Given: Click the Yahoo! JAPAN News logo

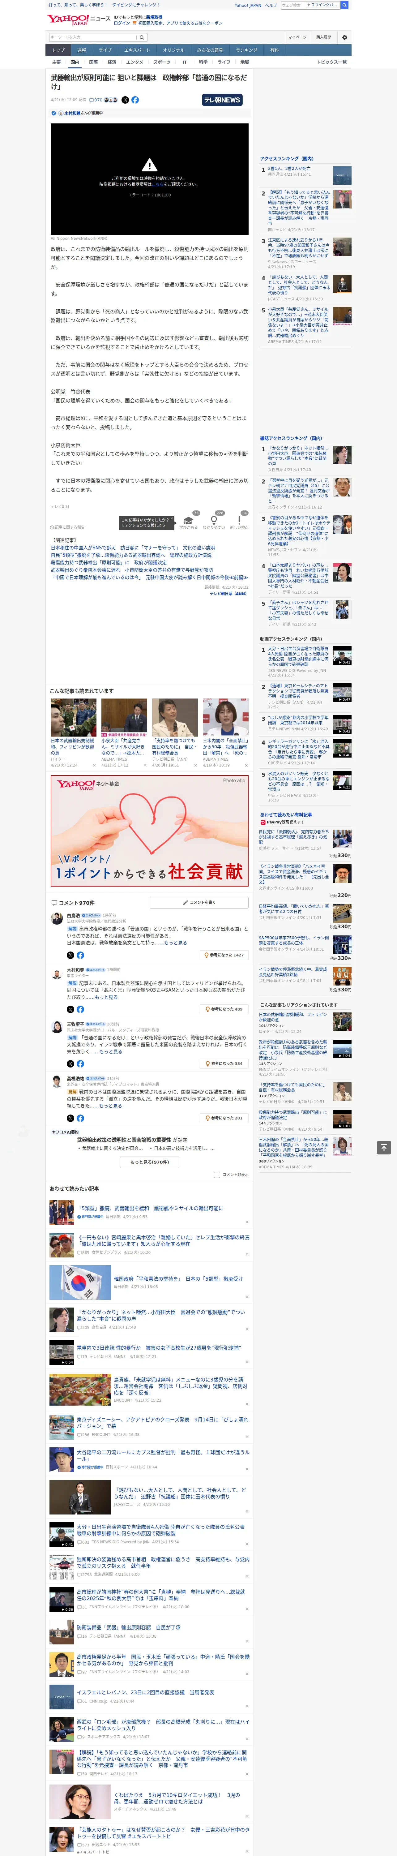Looking at the screenshot, I should (x=79, y=19).
